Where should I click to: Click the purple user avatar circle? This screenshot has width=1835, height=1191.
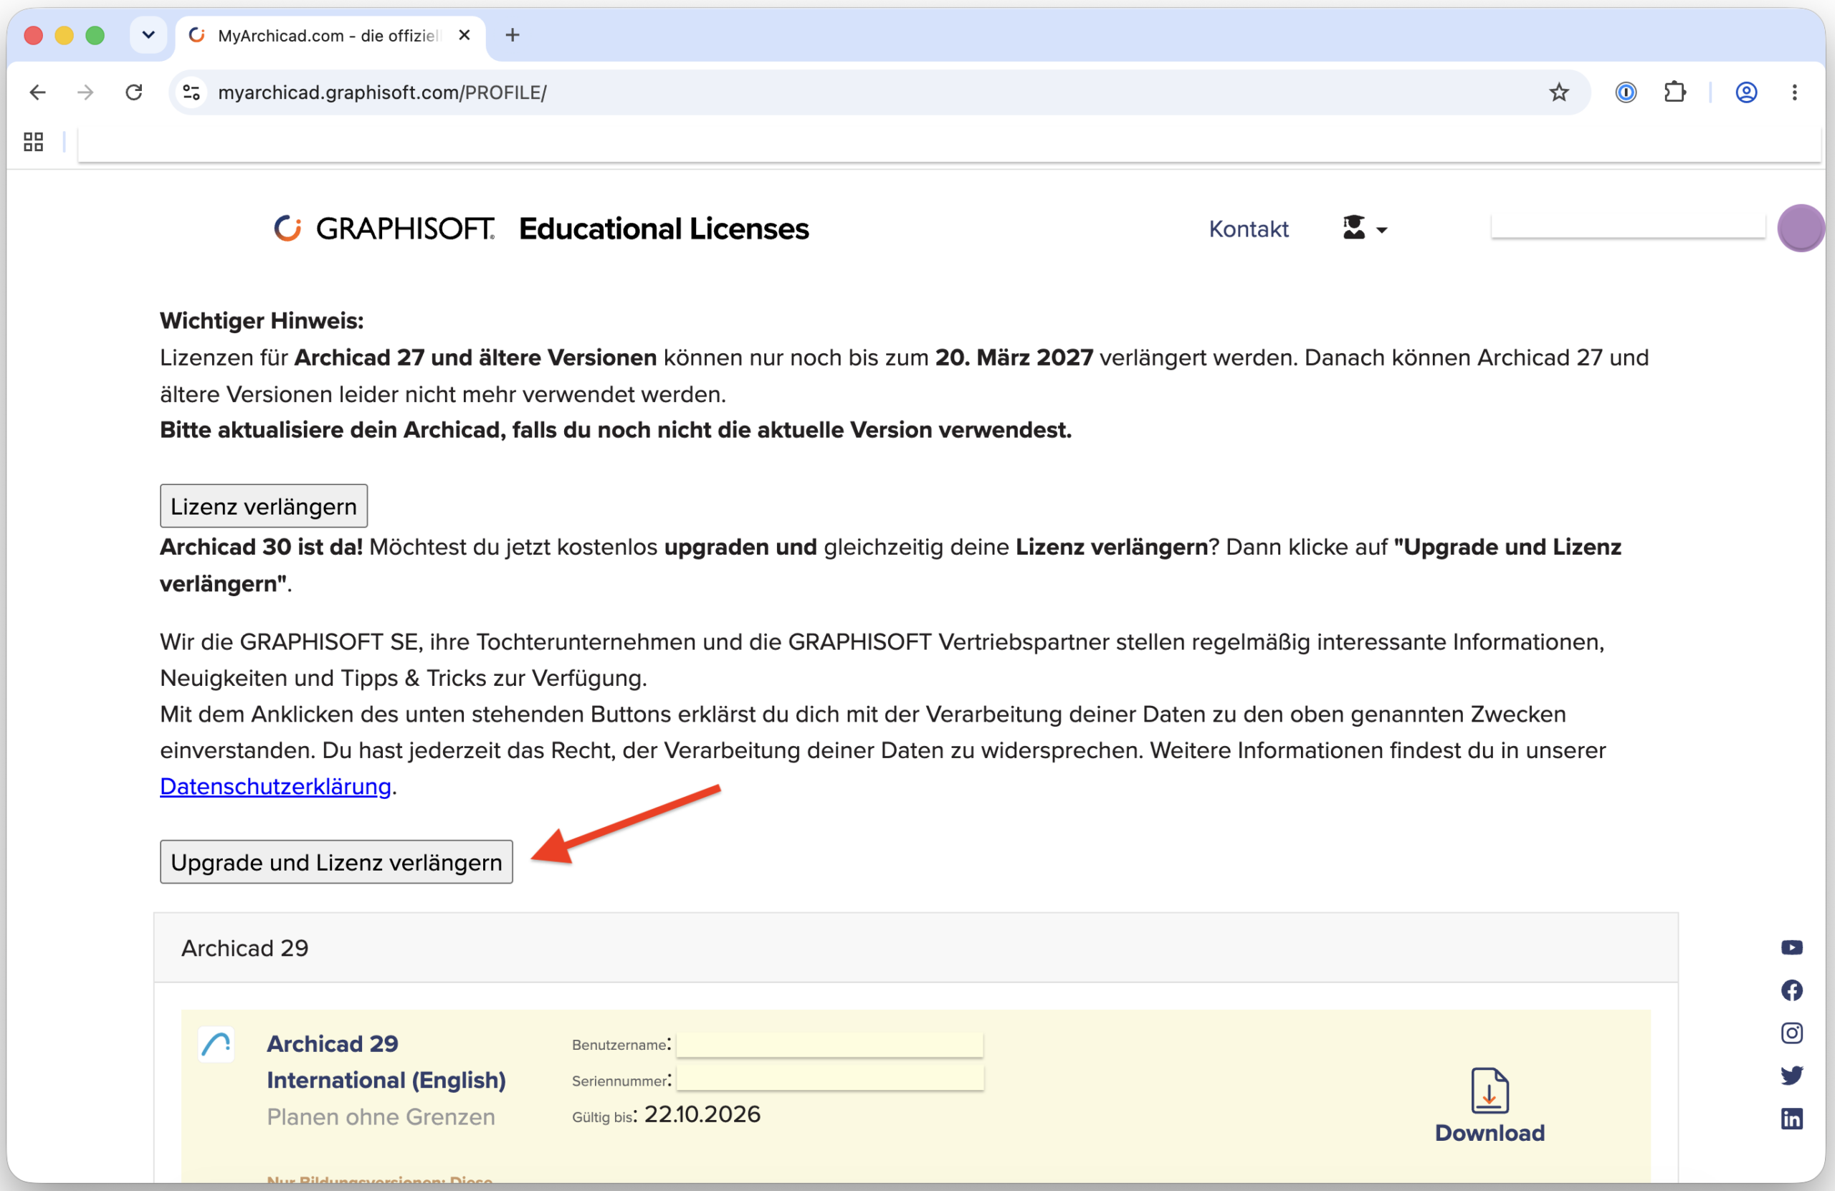(1801, 228)
